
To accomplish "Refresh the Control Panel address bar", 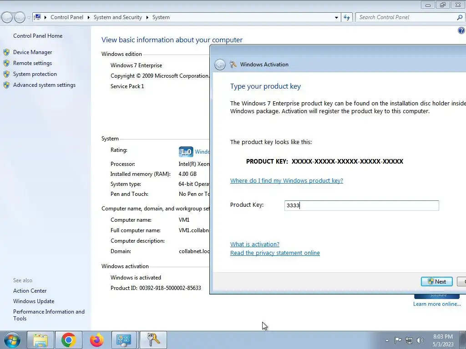I will click(x=346, y=17).
